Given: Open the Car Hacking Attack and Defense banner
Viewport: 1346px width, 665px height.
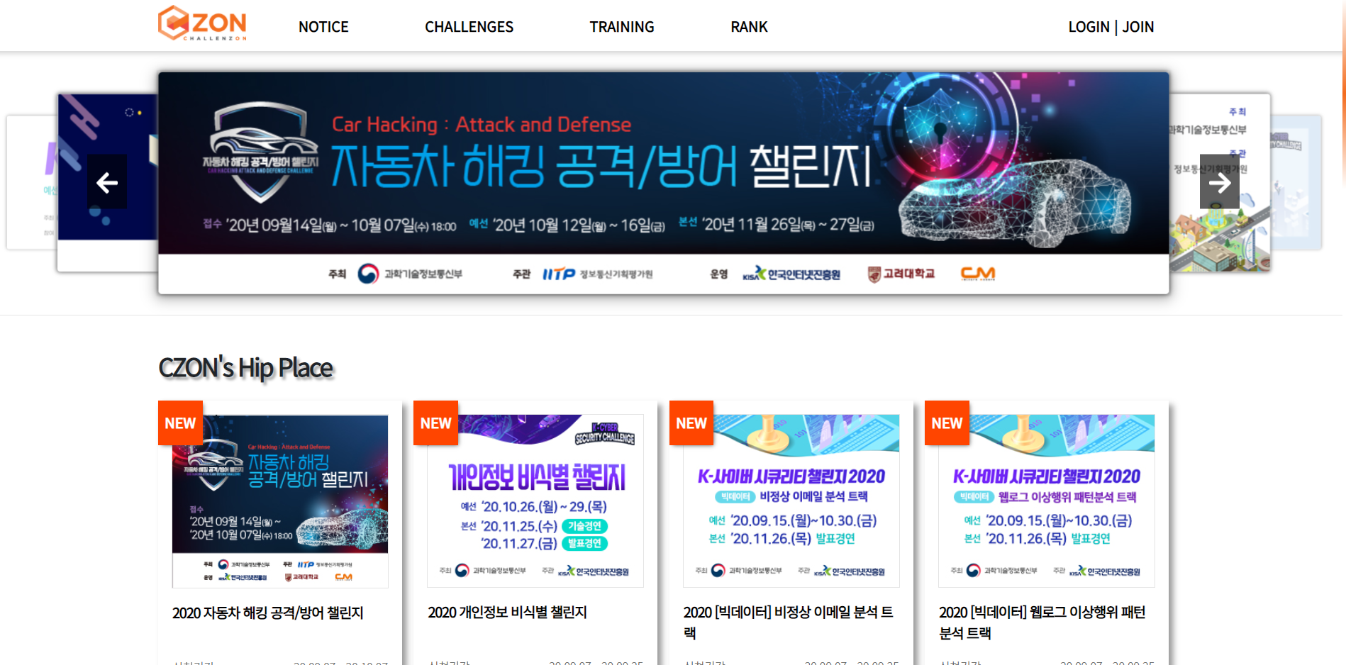Looking at the screenshot, I should [x=663, y=182].
